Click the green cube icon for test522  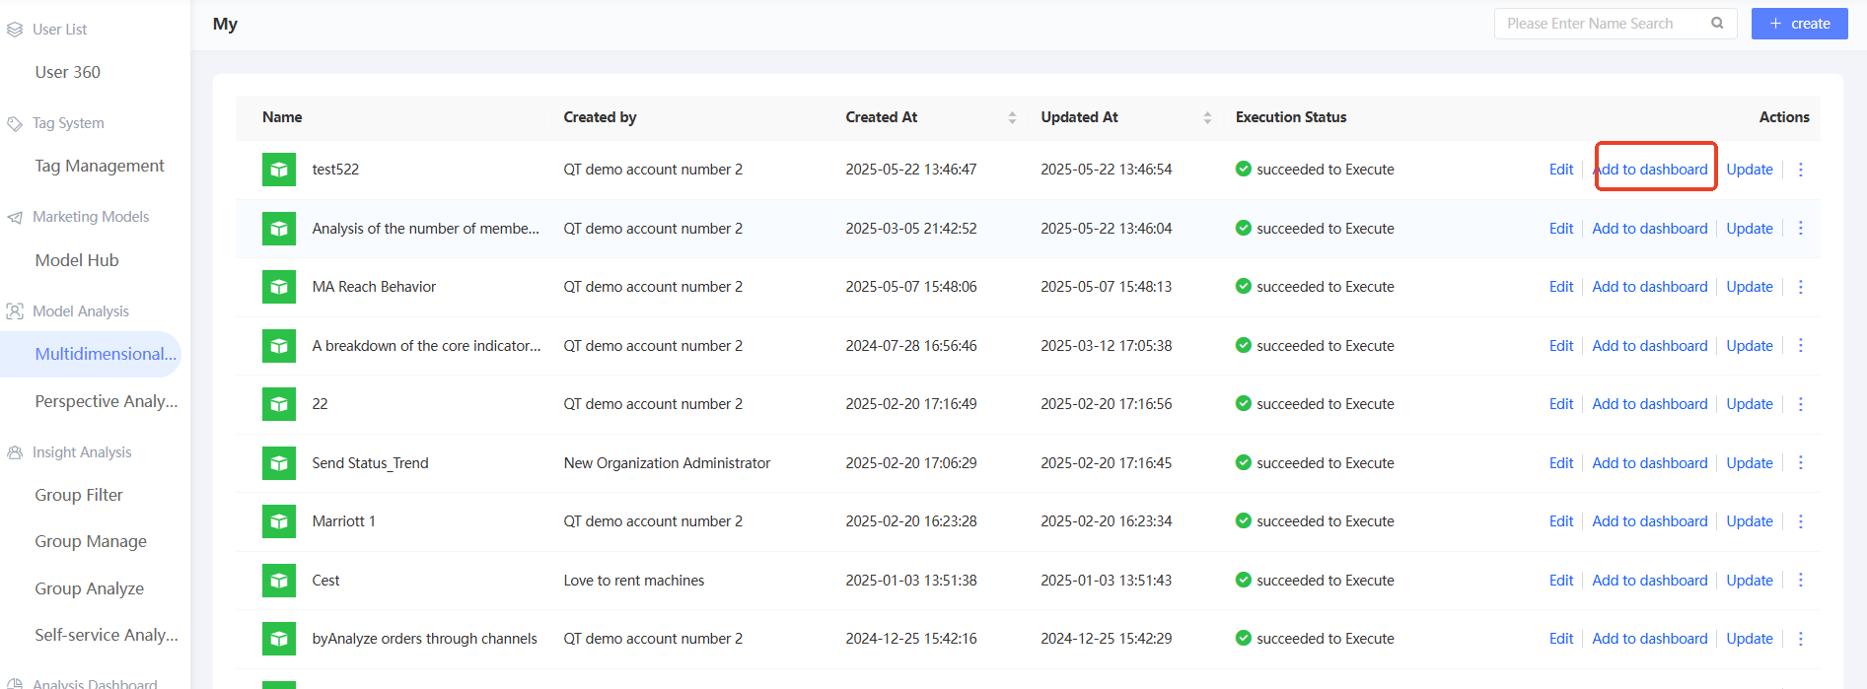pos(279,170)
